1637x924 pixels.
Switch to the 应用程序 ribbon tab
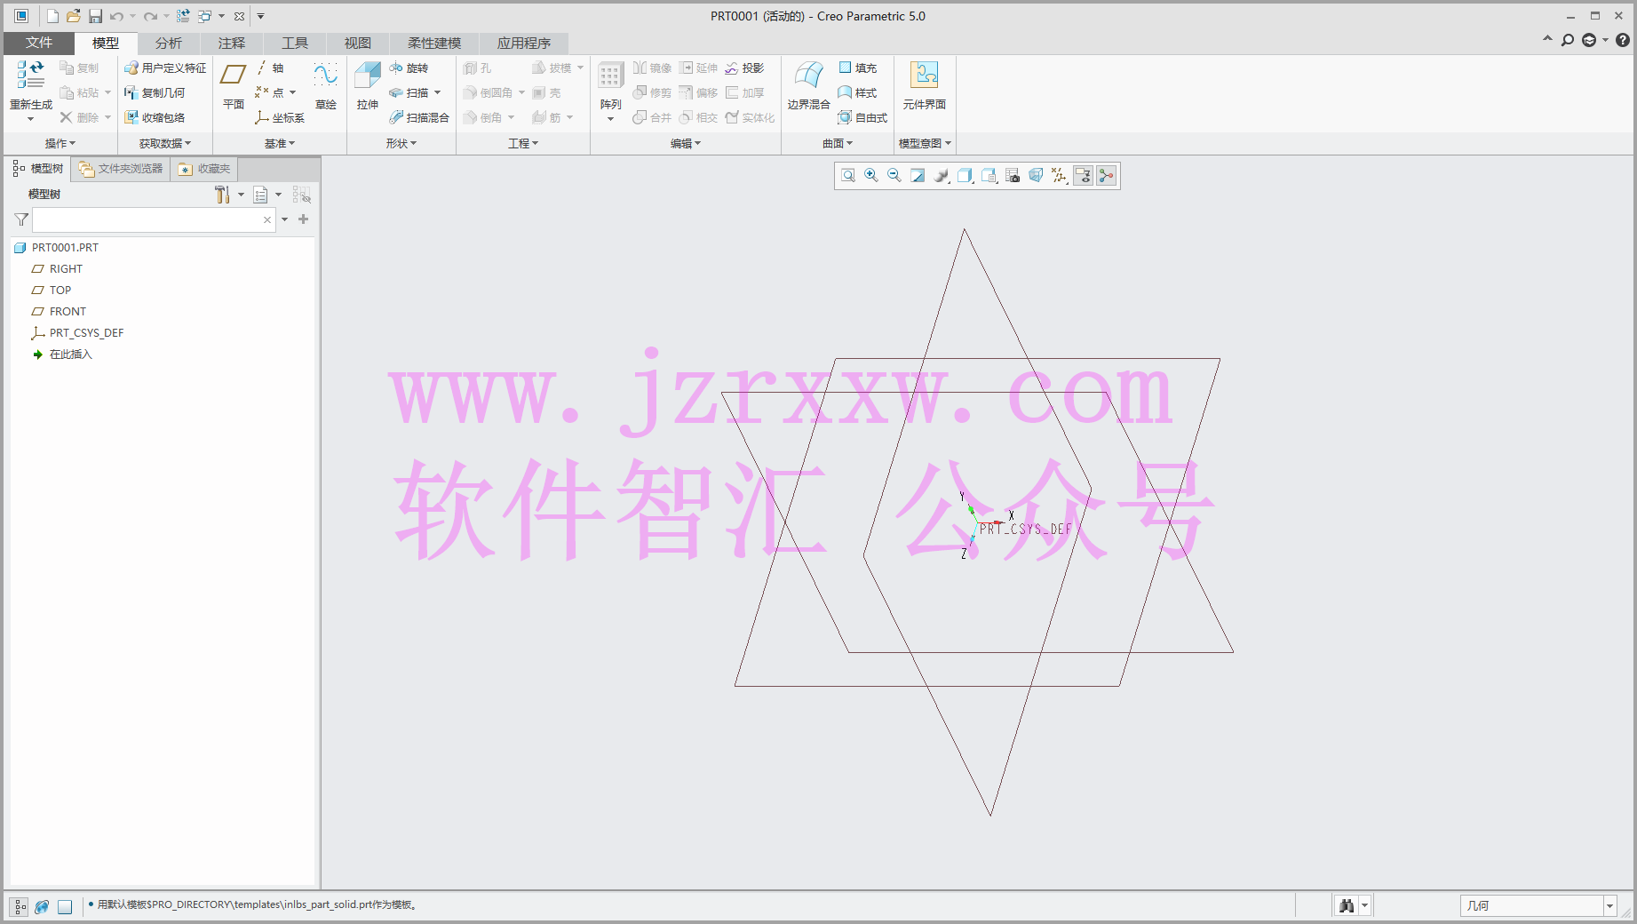pos(523,43)
